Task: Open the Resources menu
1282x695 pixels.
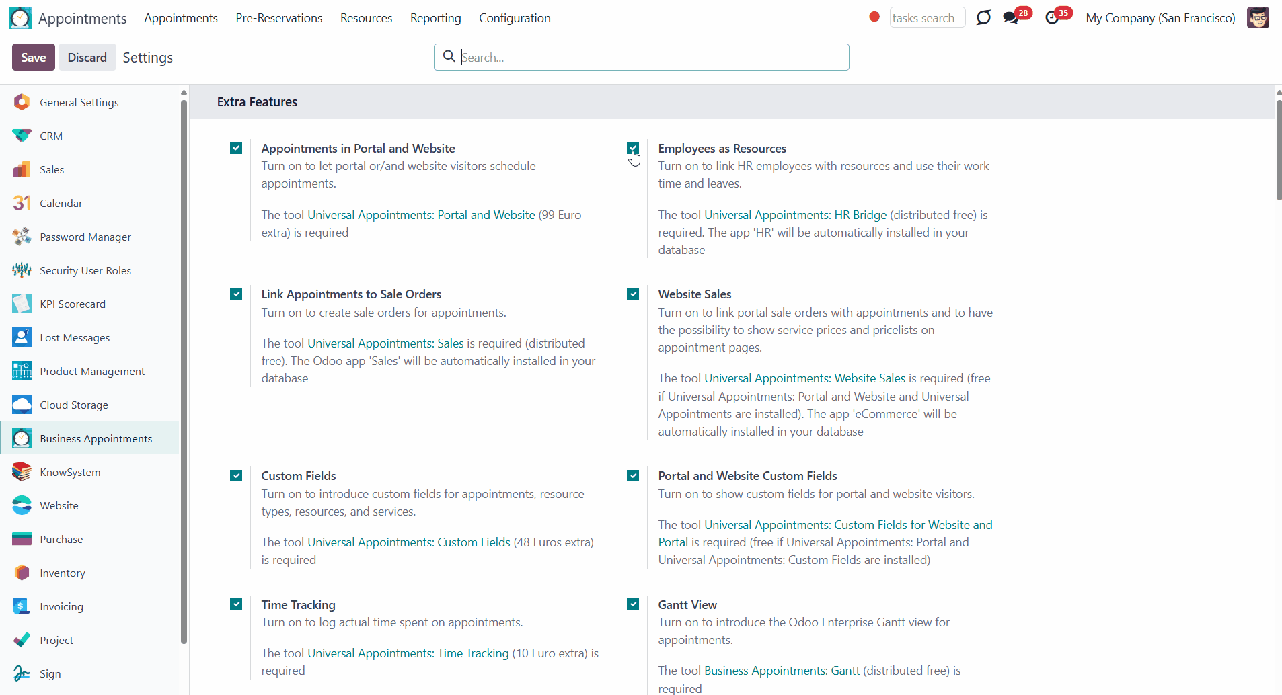Action: 367,18
